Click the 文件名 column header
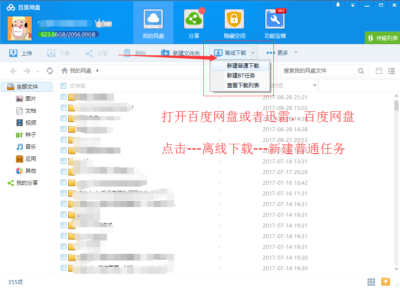 tap(78, 86)
